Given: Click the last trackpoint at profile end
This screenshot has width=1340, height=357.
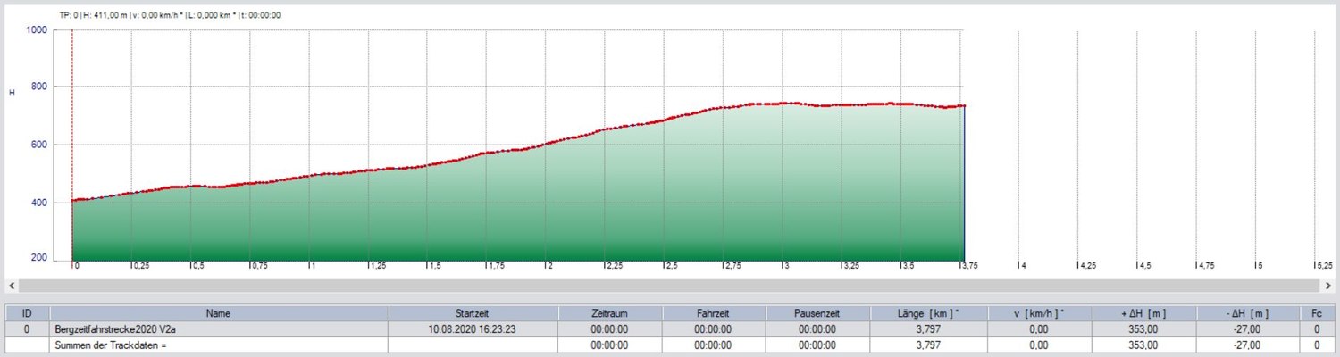Looking at the screenshot, I should coord(964,106).
